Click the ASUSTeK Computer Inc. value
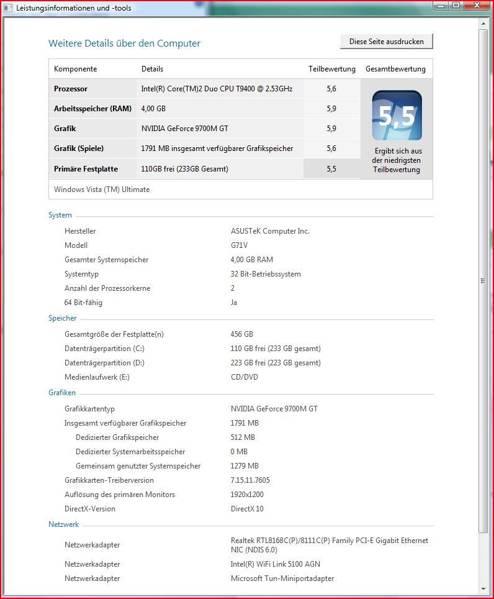 pos(270,231)
